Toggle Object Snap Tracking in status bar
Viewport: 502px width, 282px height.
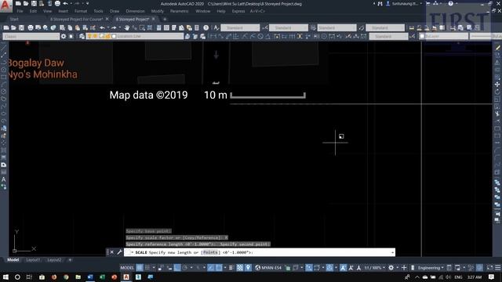click(x=211, y=268)
